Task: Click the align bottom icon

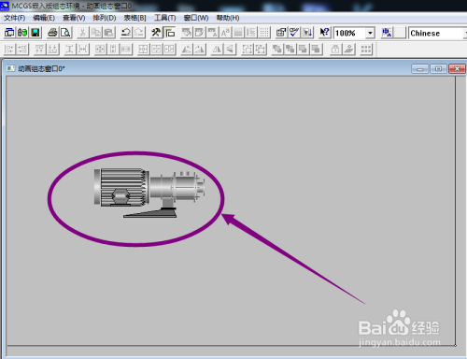Action: [52, 50]
